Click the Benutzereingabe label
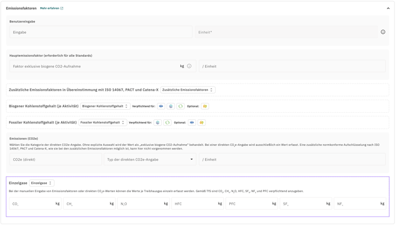Image resolution: width=397 pixels, height=226 pixels. tap(23, 21)
